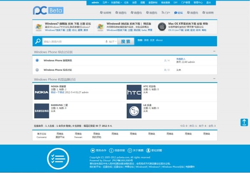Click the 信息举报 info icon in footer
250x173 pixels.
point(111,150)
